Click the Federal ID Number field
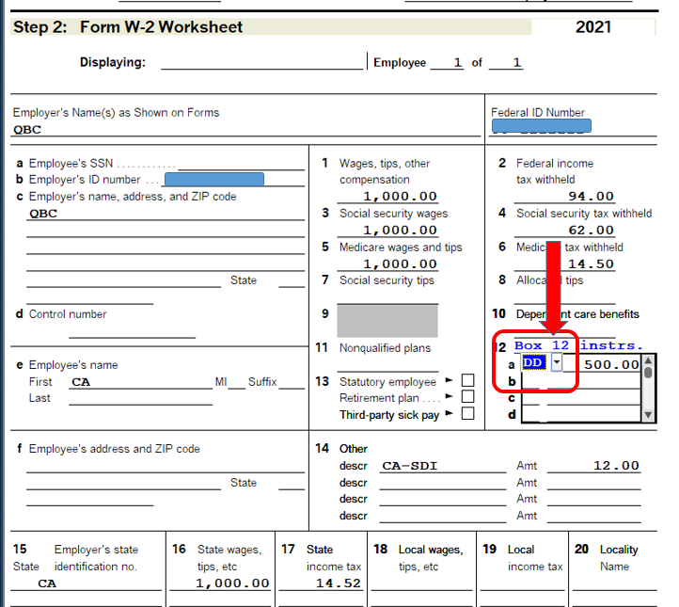 573,127
